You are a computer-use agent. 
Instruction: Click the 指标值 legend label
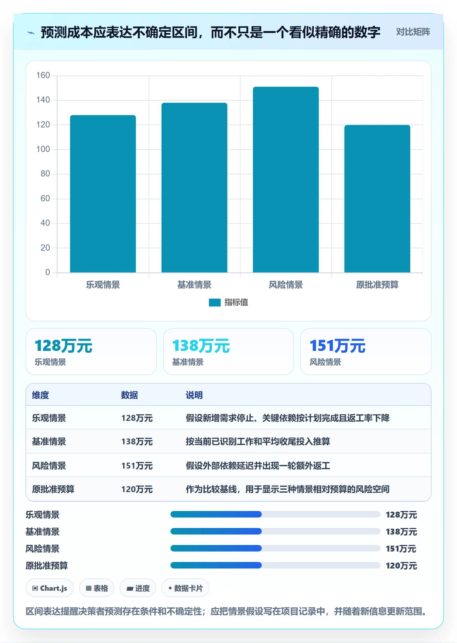click(236, 303)
